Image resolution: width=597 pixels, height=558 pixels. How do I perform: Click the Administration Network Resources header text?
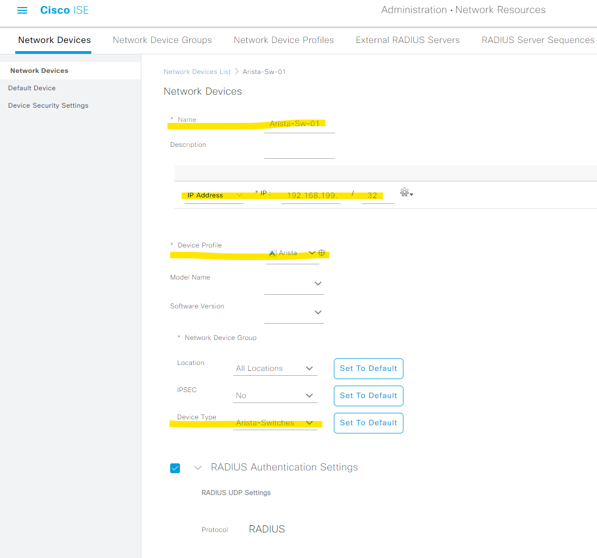pyautogui.click(x=463, y=10)
